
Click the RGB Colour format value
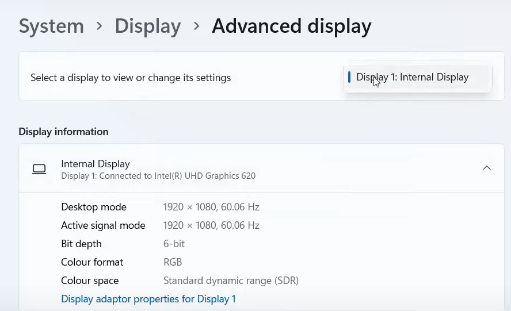[x=173, y=262]
